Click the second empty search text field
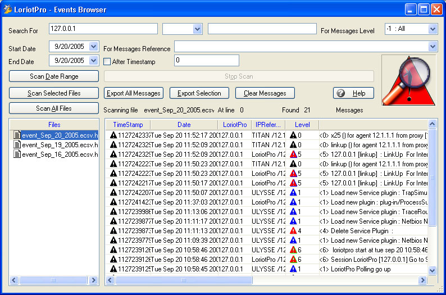 (x=262, y=29)
